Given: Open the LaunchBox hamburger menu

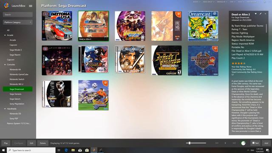Looking at the screenshot, I should pyautogui.click(x=31, y=6).
